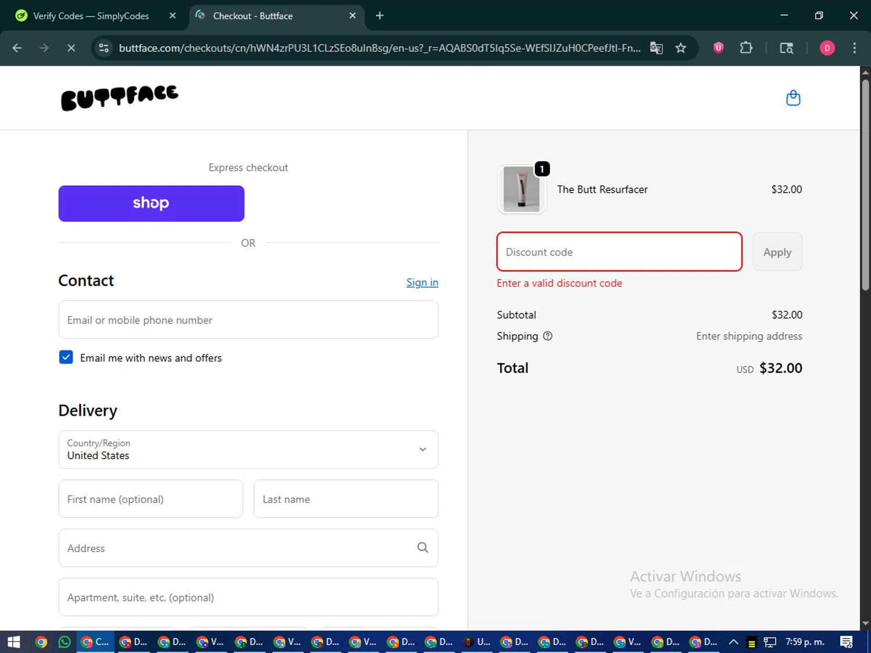Image resolution: width=871 pixels, height=653 pixels.
Task: Click the shipping help question mark icon
Action: coord(548,336)
